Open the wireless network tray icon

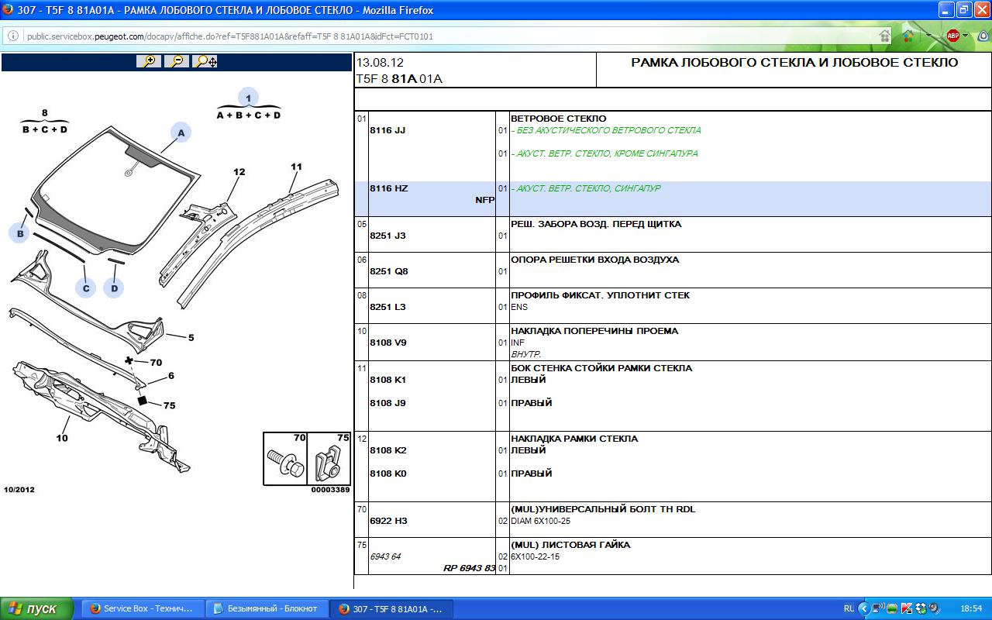point(878,608)
